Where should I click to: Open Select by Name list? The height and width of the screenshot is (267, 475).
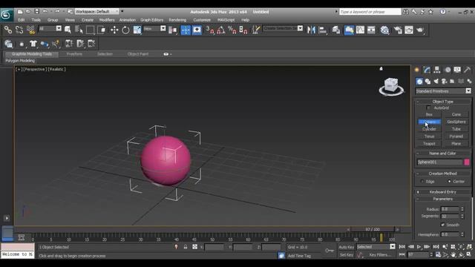click(79, 30)
